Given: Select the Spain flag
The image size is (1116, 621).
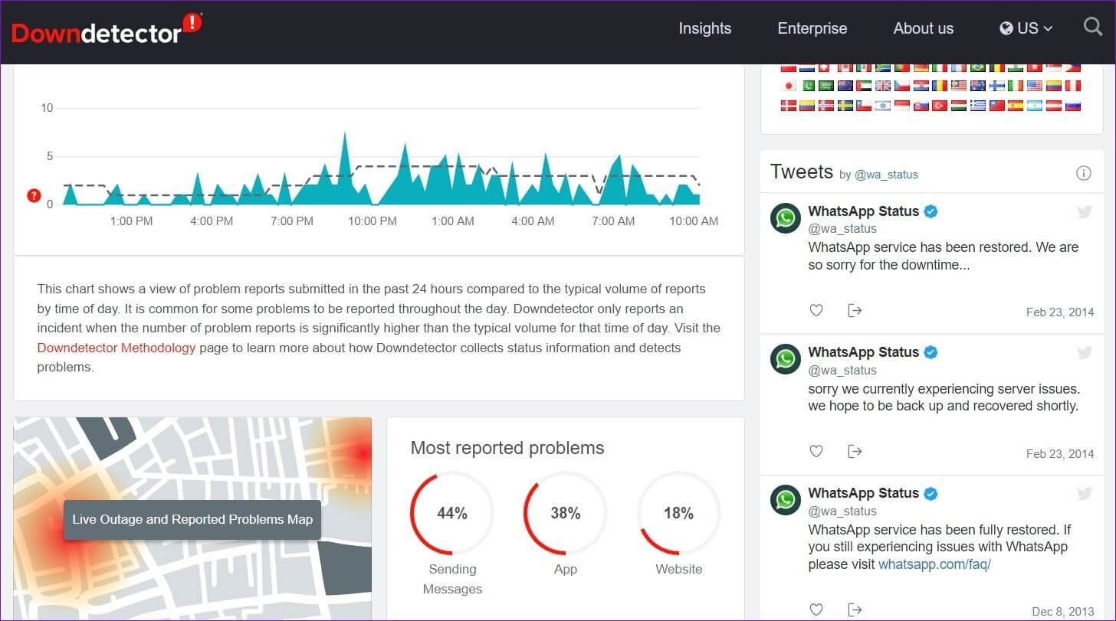Looking at the screenshot, I should [x=1016, y=106].
